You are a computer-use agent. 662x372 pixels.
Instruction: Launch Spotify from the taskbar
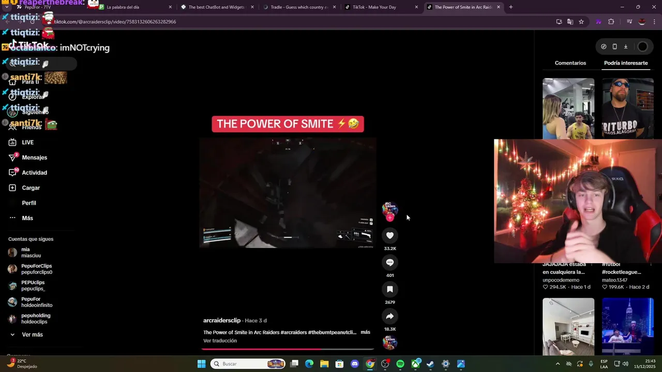[x=400, y=364]
